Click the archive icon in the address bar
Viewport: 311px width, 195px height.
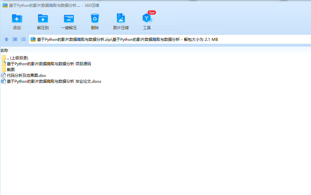tap(33, 39)
